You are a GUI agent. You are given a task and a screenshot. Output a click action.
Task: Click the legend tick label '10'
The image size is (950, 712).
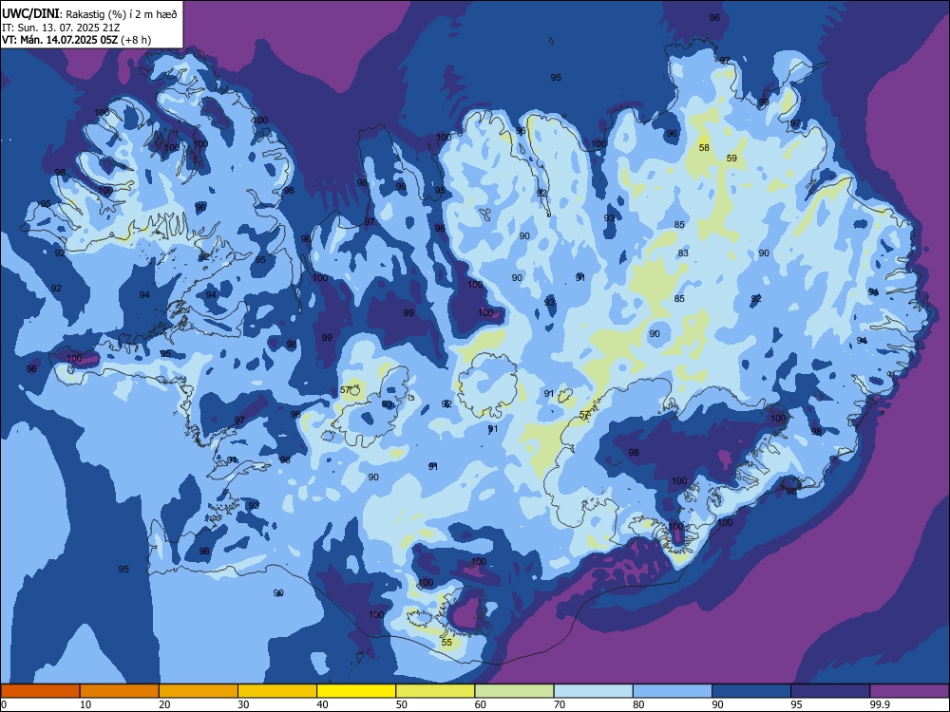[x=85, y=704]
